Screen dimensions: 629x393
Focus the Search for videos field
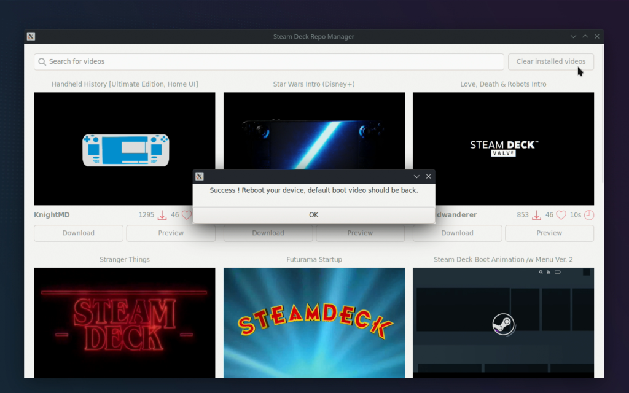click(x=269, y=61)
